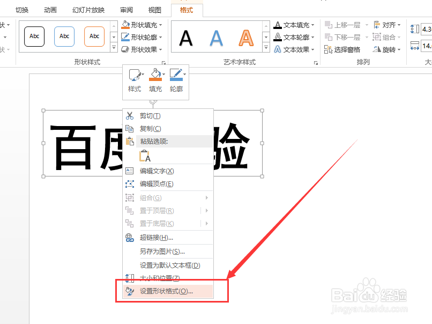Viewport: 432px width, 324px height.
Task: Expand the WordArt styles gallery More arrow
Action: point(266,47)
